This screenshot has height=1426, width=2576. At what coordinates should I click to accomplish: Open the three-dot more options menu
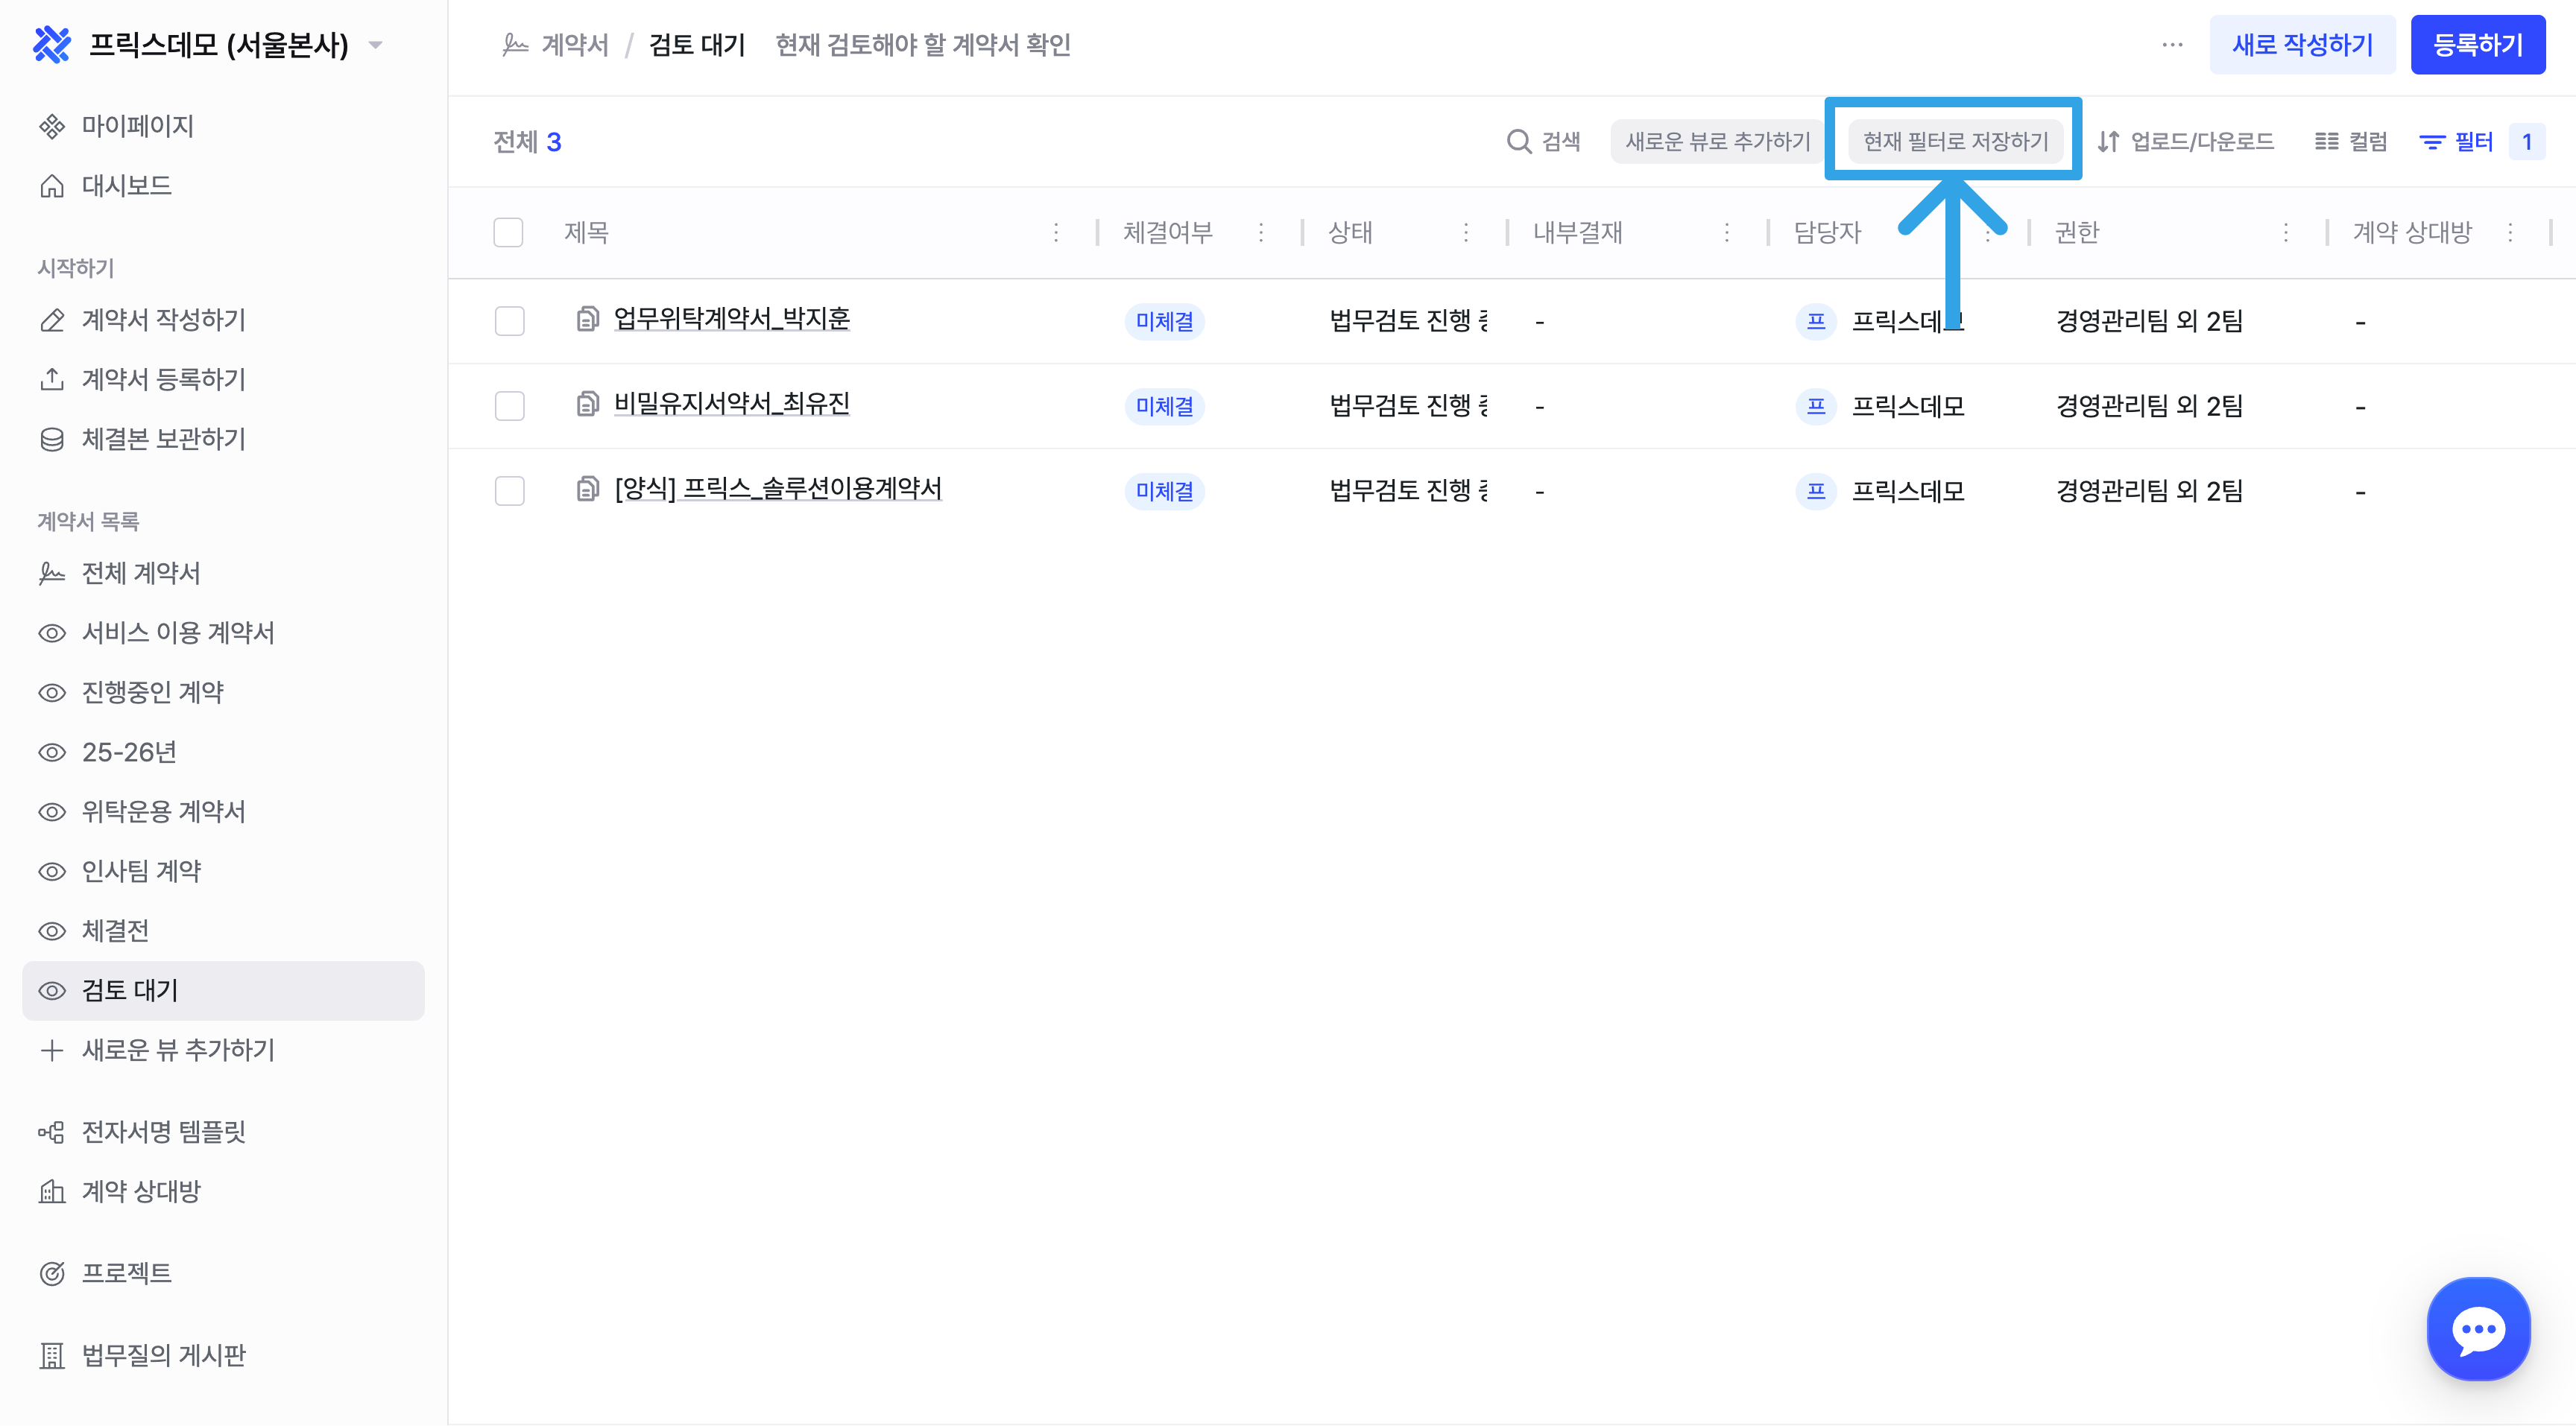(x=2172, y=45)
